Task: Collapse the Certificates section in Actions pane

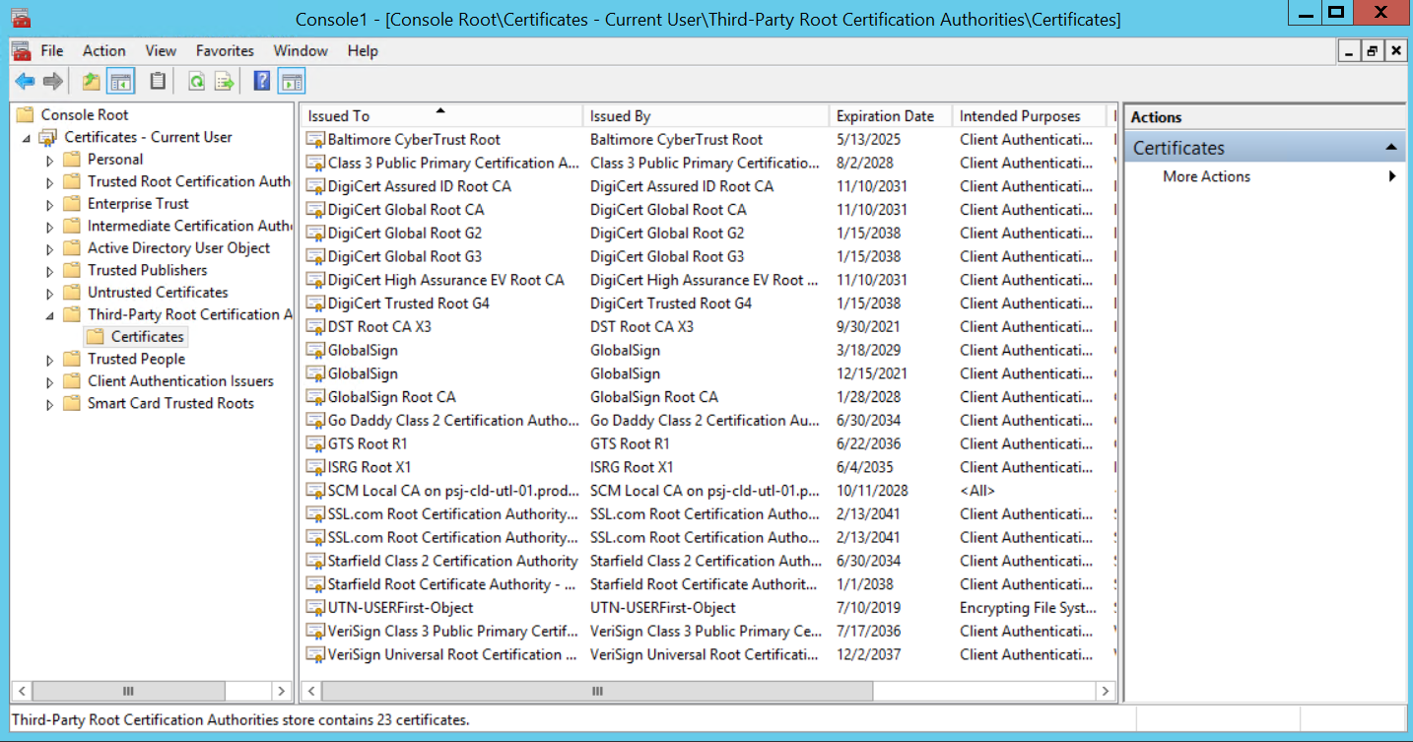Action: pos(1390,148)
